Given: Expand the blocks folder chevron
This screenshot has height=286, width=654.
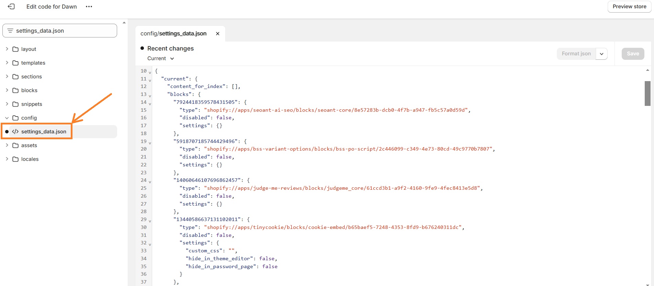Looking at the screenshot, I should coord(7,90).
